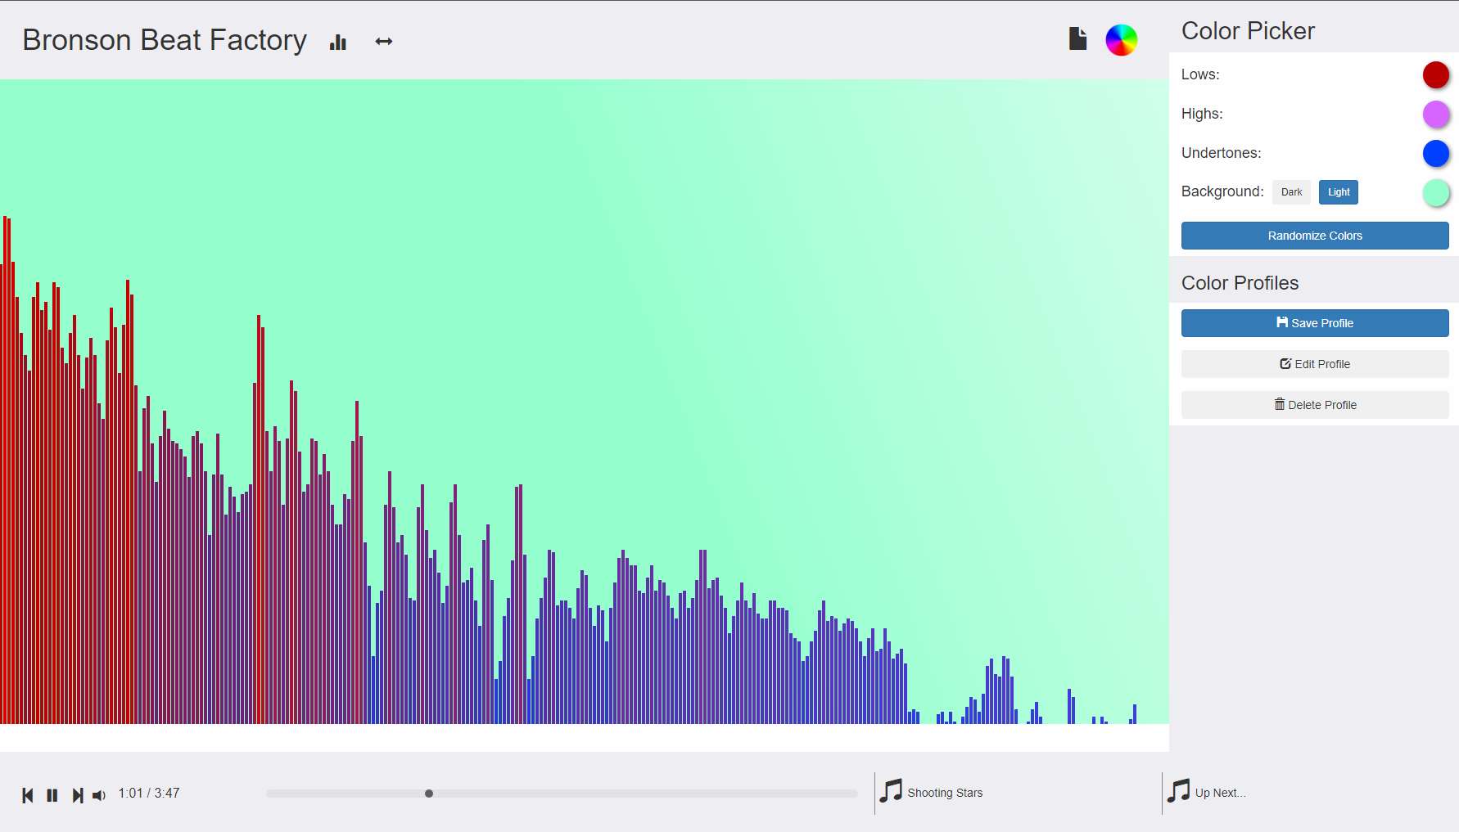Image resolution: width=1459 pixels, height=832 pixels.
Task: Click the bar chart visualizer icon
Action: (338, 42)
